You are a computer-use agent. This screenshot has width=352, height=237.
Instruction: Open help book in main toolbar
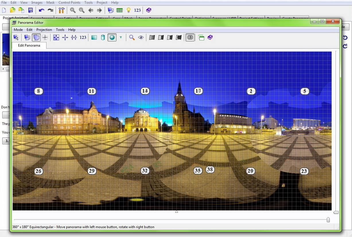coord(149,10)
